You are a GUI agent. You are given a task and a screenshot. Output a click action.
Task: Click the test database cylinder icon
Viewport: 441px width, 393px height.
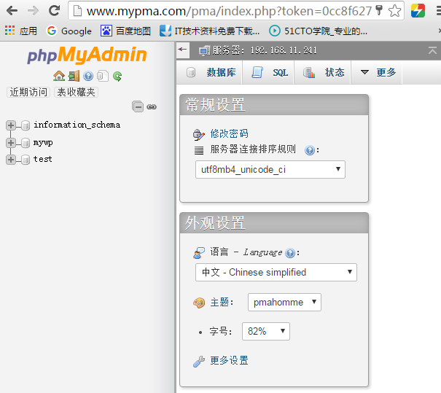point(26,160)
